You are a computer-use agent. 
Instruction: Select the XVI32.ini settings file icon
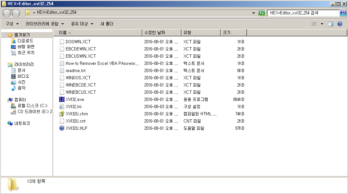click(62, 107)
